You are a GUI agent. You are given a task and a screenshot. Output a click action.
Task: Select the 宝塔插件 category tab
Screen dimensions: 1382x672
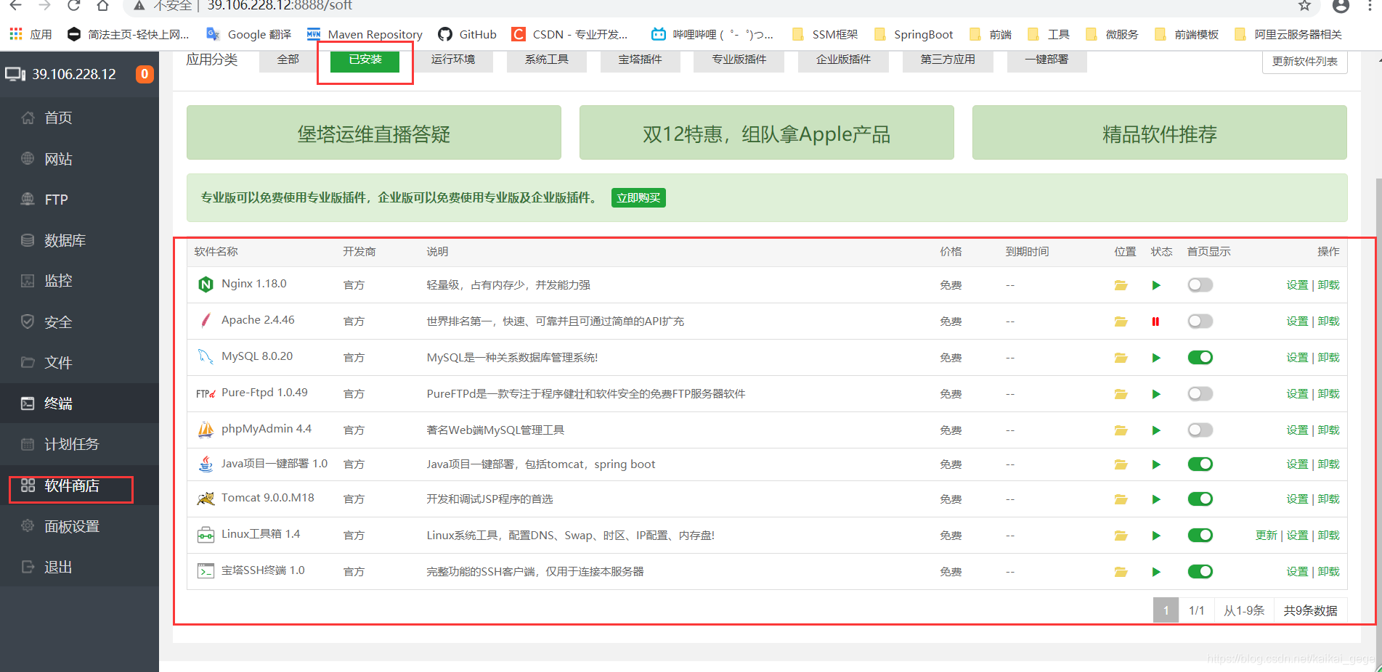tap(641, 60)
